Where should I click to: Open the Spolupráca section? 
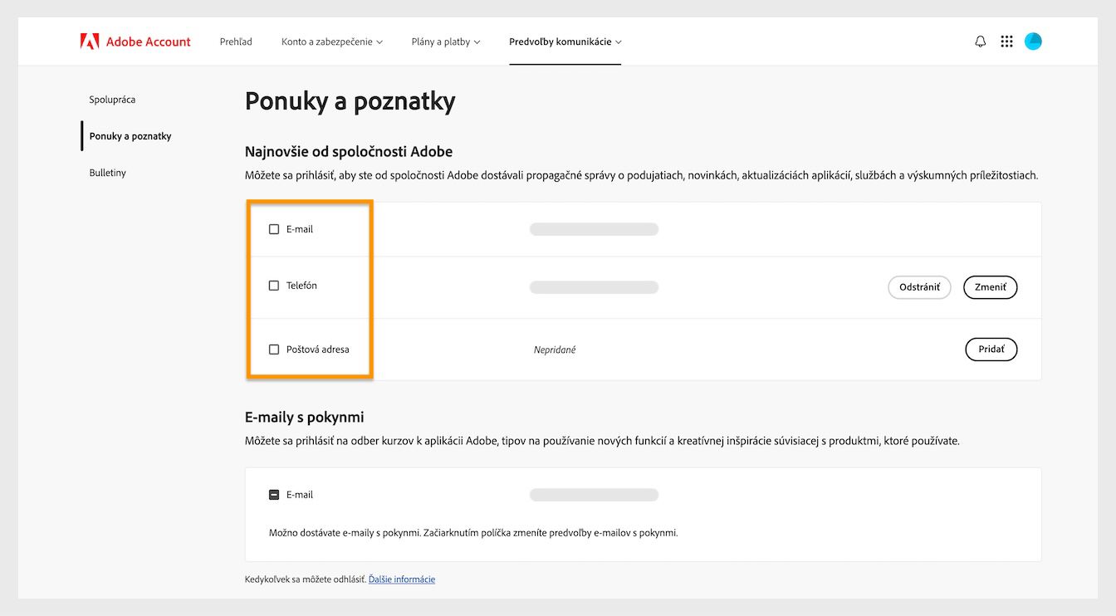coord(112,99)
